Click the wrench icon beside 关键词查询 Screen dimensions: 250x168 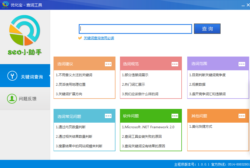pos(12,76)
